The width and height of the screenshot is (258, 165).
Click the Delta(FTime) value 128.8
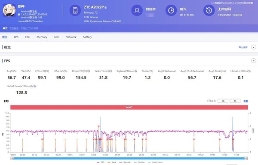pos(21,93)
